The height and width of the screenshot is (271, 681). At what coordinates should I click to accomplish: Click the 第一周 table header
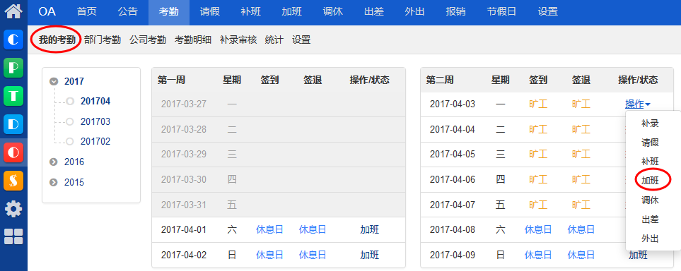pyautogui.click(x=171, y=80)
